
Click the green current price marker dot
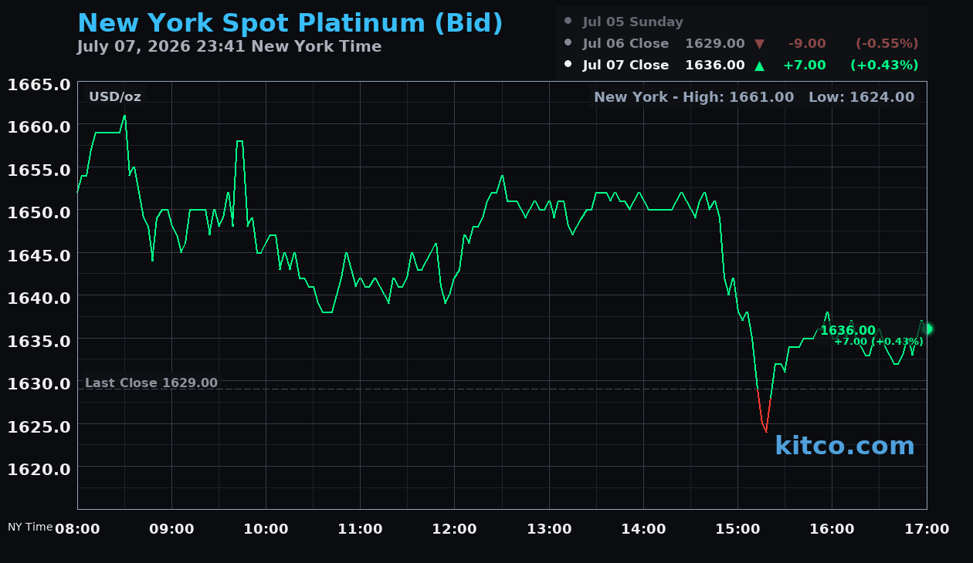(x=927, y=329)
